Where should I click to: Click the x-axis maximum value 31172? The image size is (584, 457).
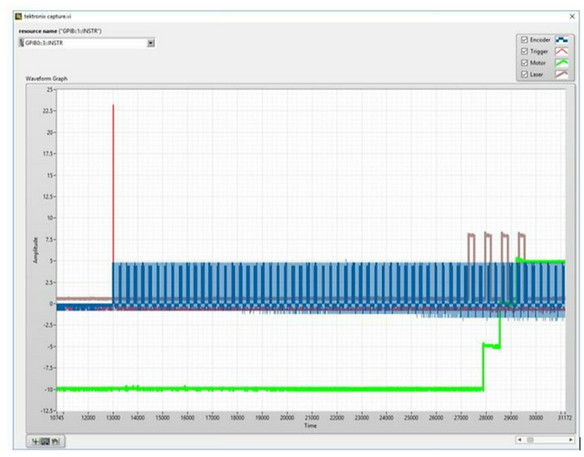(565, 418)
